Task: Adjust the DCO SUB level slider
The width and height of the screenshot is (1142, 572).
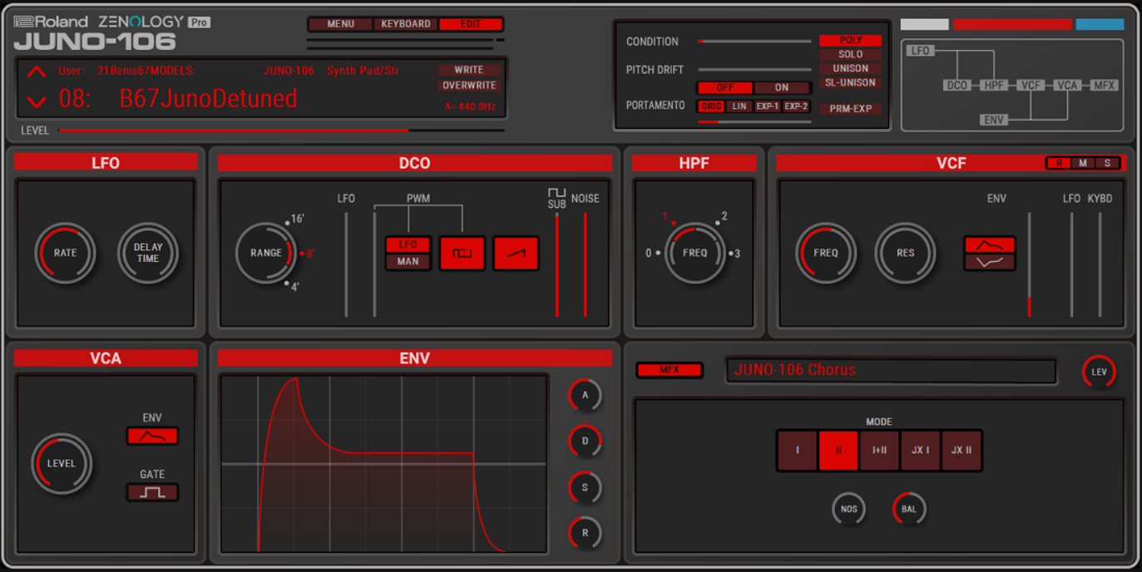Action: (557, 264)
